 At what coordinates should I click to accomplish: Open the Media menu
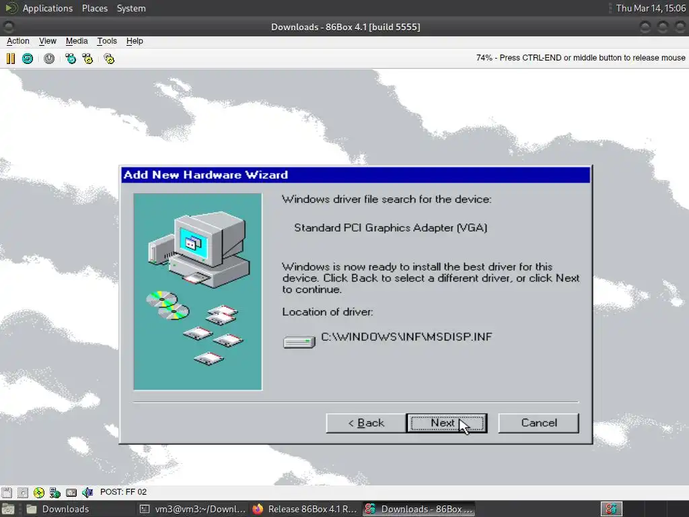[x=77, y=41]
